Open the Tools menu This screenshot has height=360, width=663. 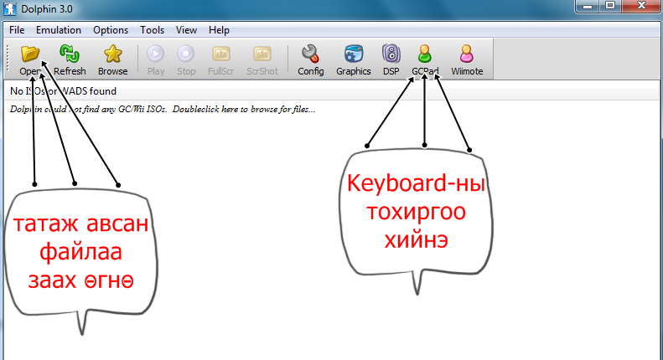pos(153,30)
